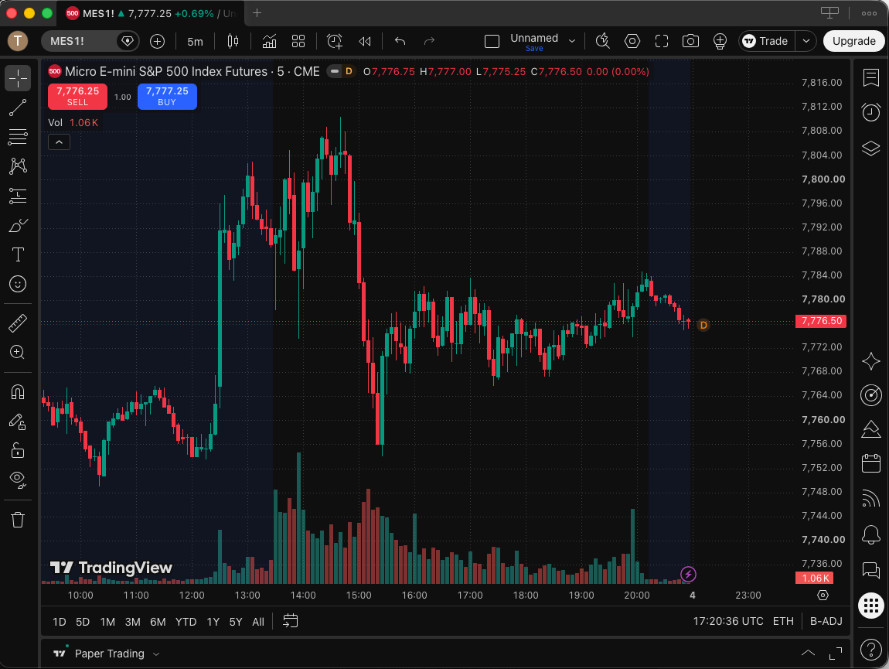
Task: Redo the last chart action
Action: [429, 41]
